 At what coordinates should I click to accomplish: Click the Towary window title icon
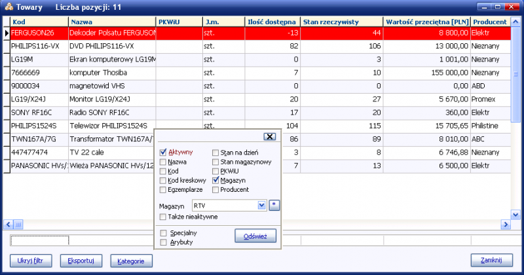coord(9,7)
